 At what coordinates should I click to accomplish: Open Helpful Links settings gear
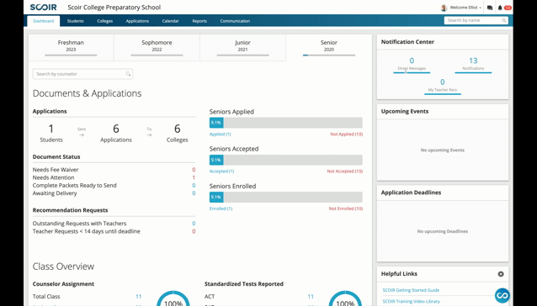(x=501, y=274)
